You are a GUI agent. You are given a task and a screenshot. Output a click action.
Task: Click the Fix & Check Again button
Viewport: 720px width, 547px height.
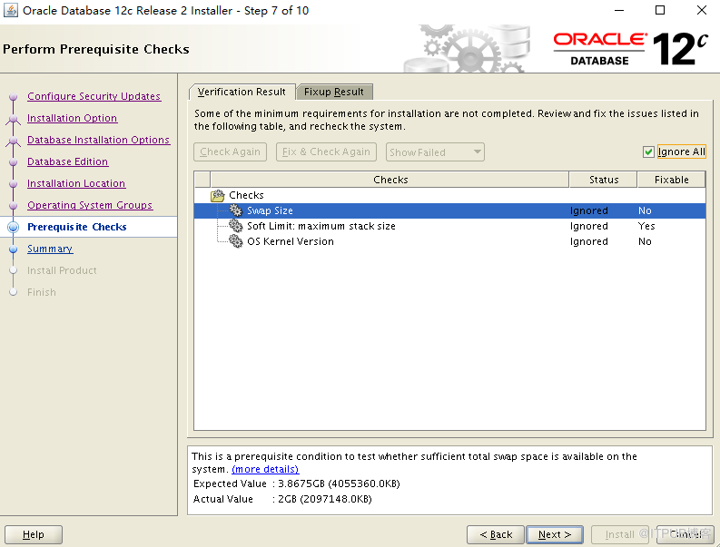(326, 151)
